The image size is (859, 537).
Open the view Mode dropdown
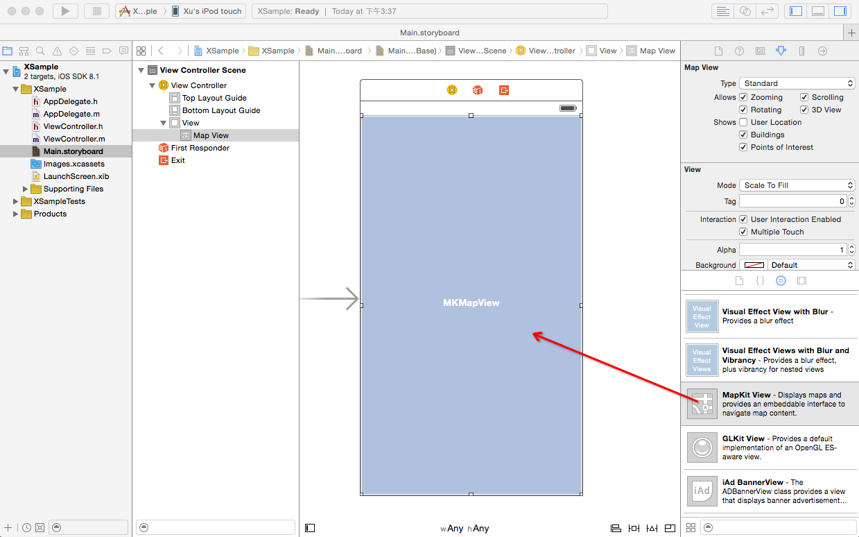[797, 185]
